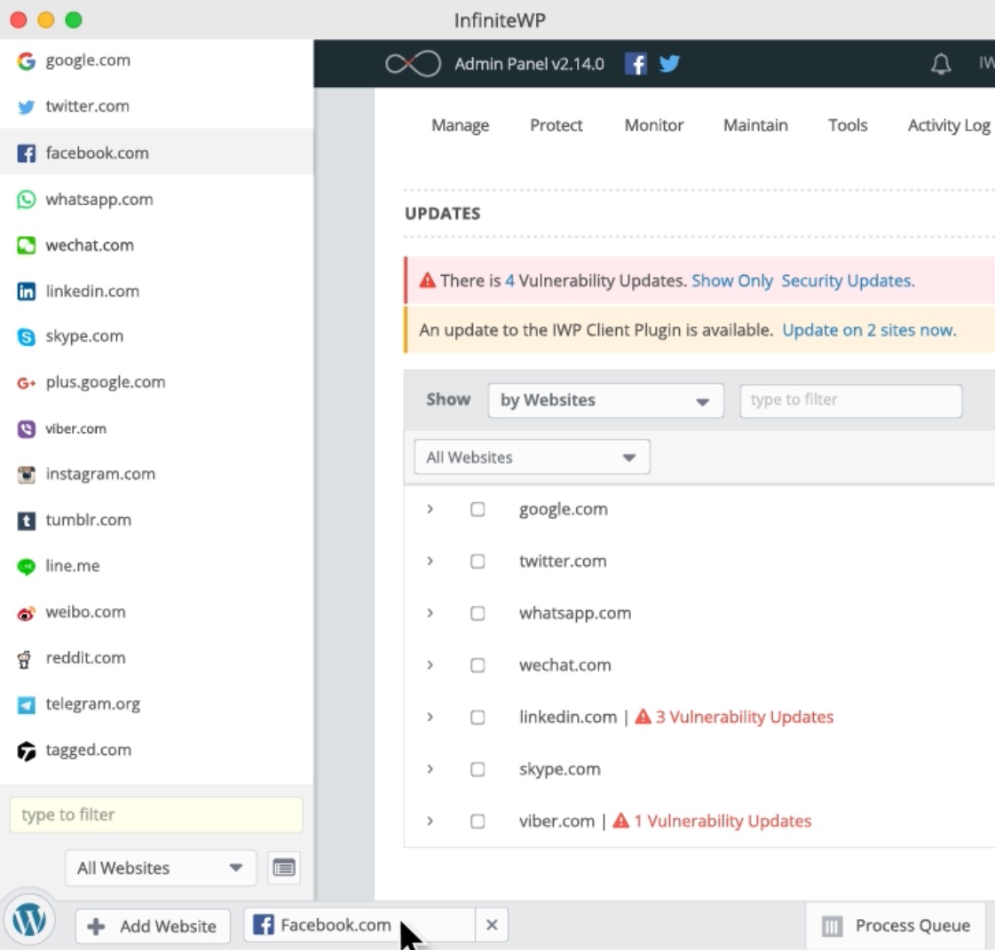
Task: Focus the Updates type to filter field
Action: point(850,400)
